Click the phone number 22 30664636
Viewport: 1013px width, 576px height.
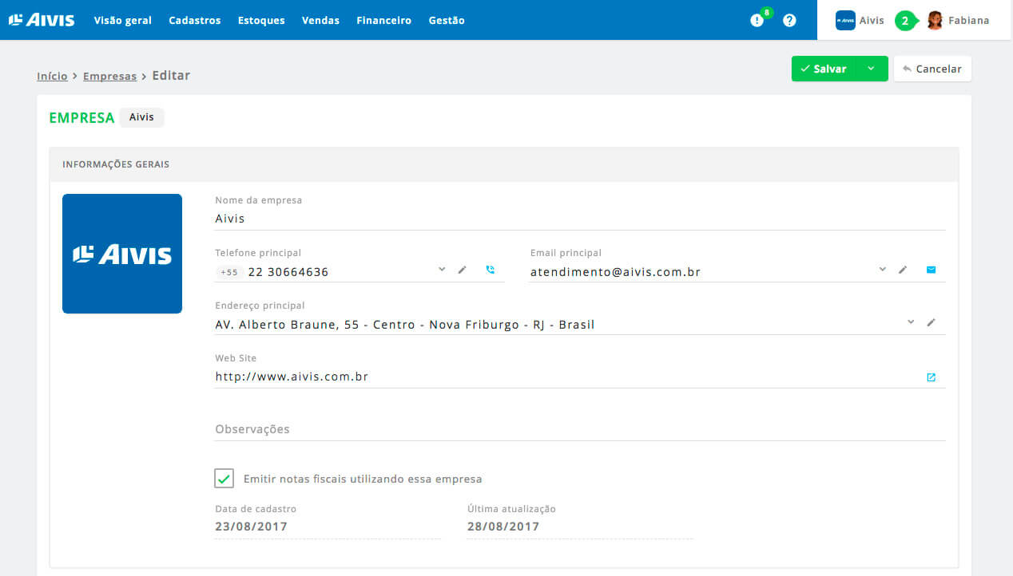point(288,272)
